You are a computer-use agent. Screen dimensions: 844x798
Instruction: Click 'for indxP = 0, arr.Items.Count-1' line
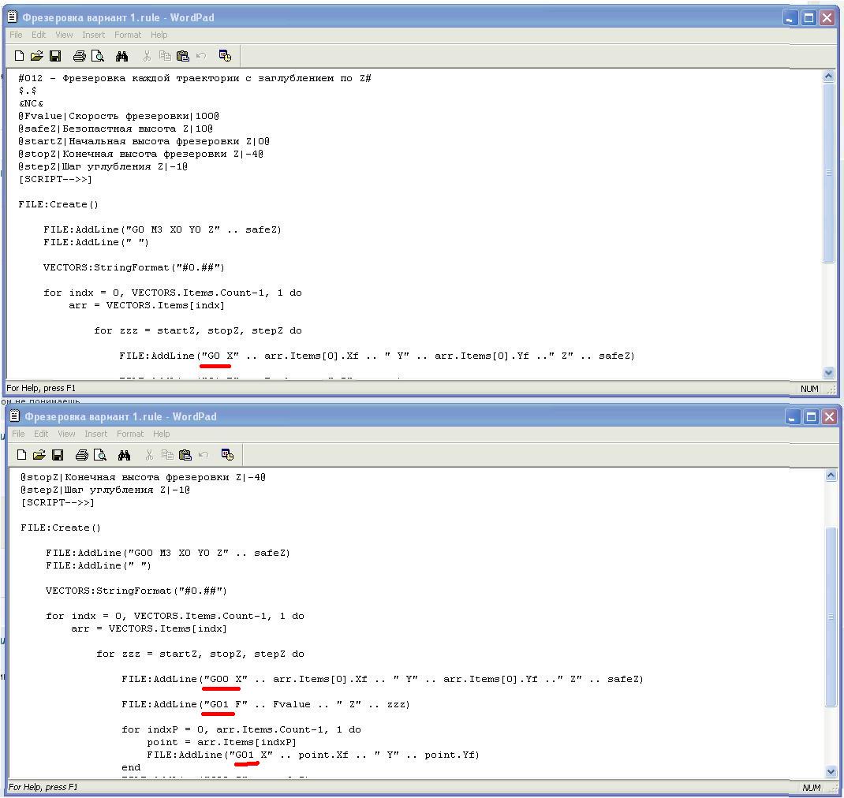(x=241, y=729)
